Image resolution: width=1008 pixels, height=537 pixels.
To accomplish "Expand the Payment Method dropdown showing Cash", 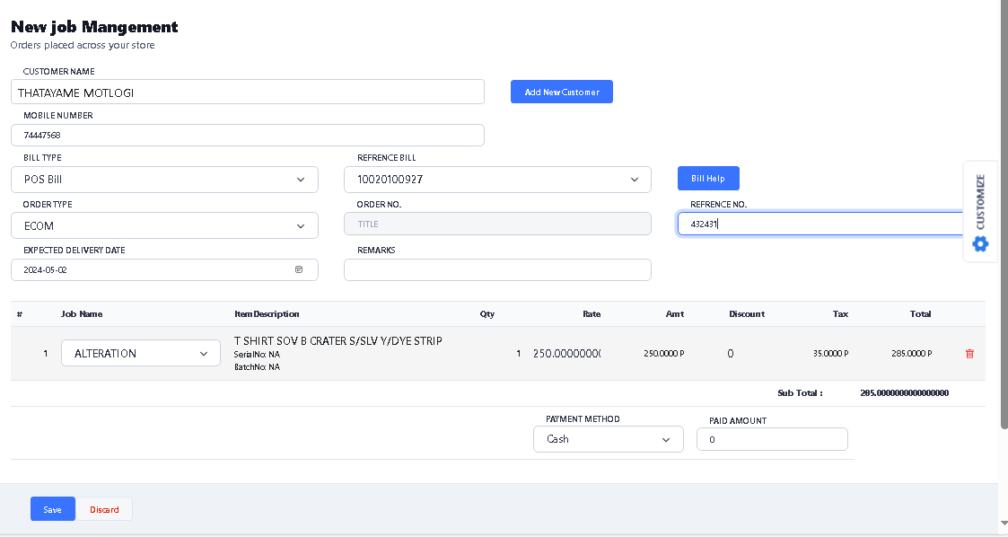I will (x=609, y=439).
